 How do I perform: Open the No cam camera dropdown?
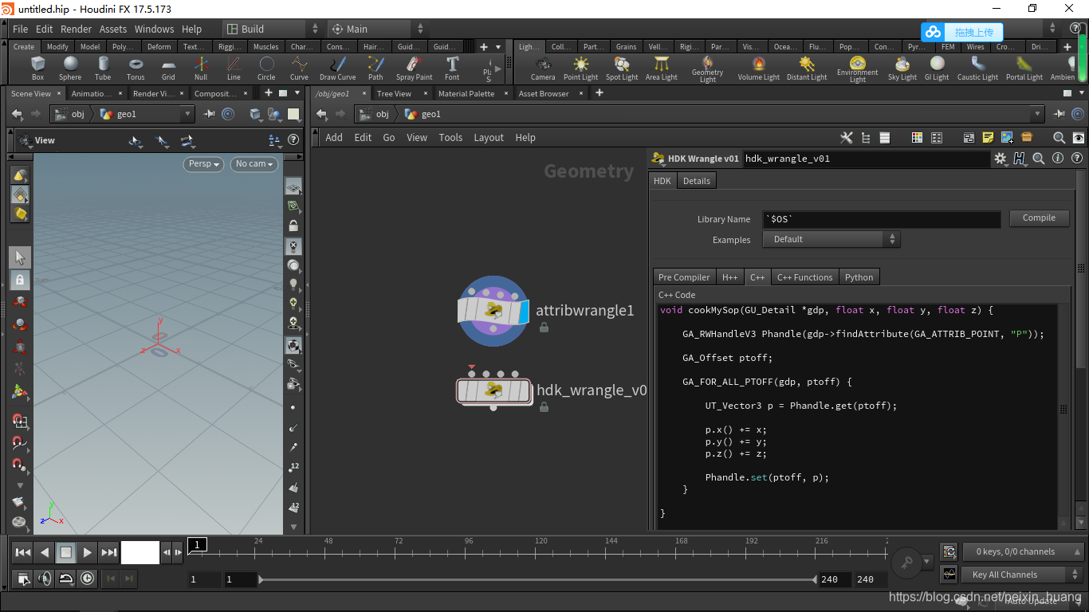click(x=254, y=164)
